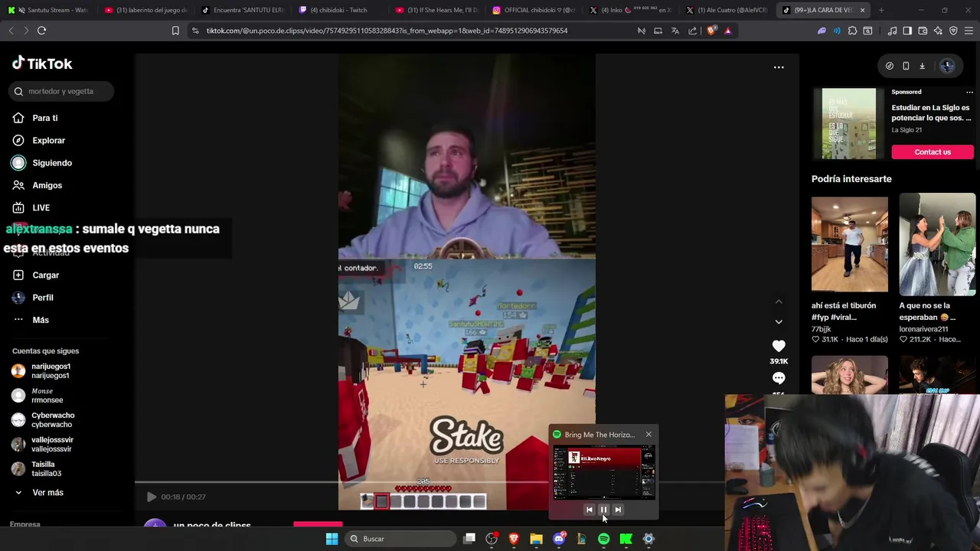Switch to the Santutu Stream browser tab
980x551 pixels.
pyautogui.click(x=48, y=10)
